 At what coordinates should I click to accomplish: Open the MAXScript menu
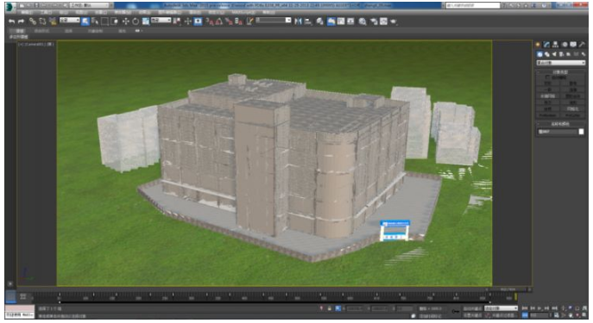pyautogui.click(x=243, y=12)
